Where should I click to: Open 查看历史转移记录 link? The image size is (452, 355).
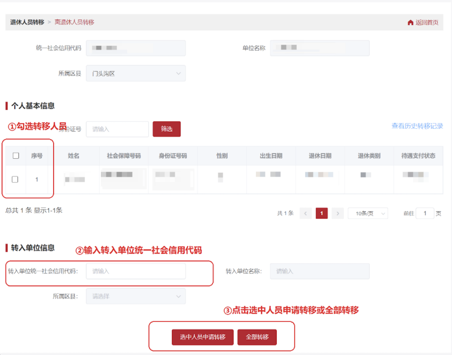coord(416,126)
